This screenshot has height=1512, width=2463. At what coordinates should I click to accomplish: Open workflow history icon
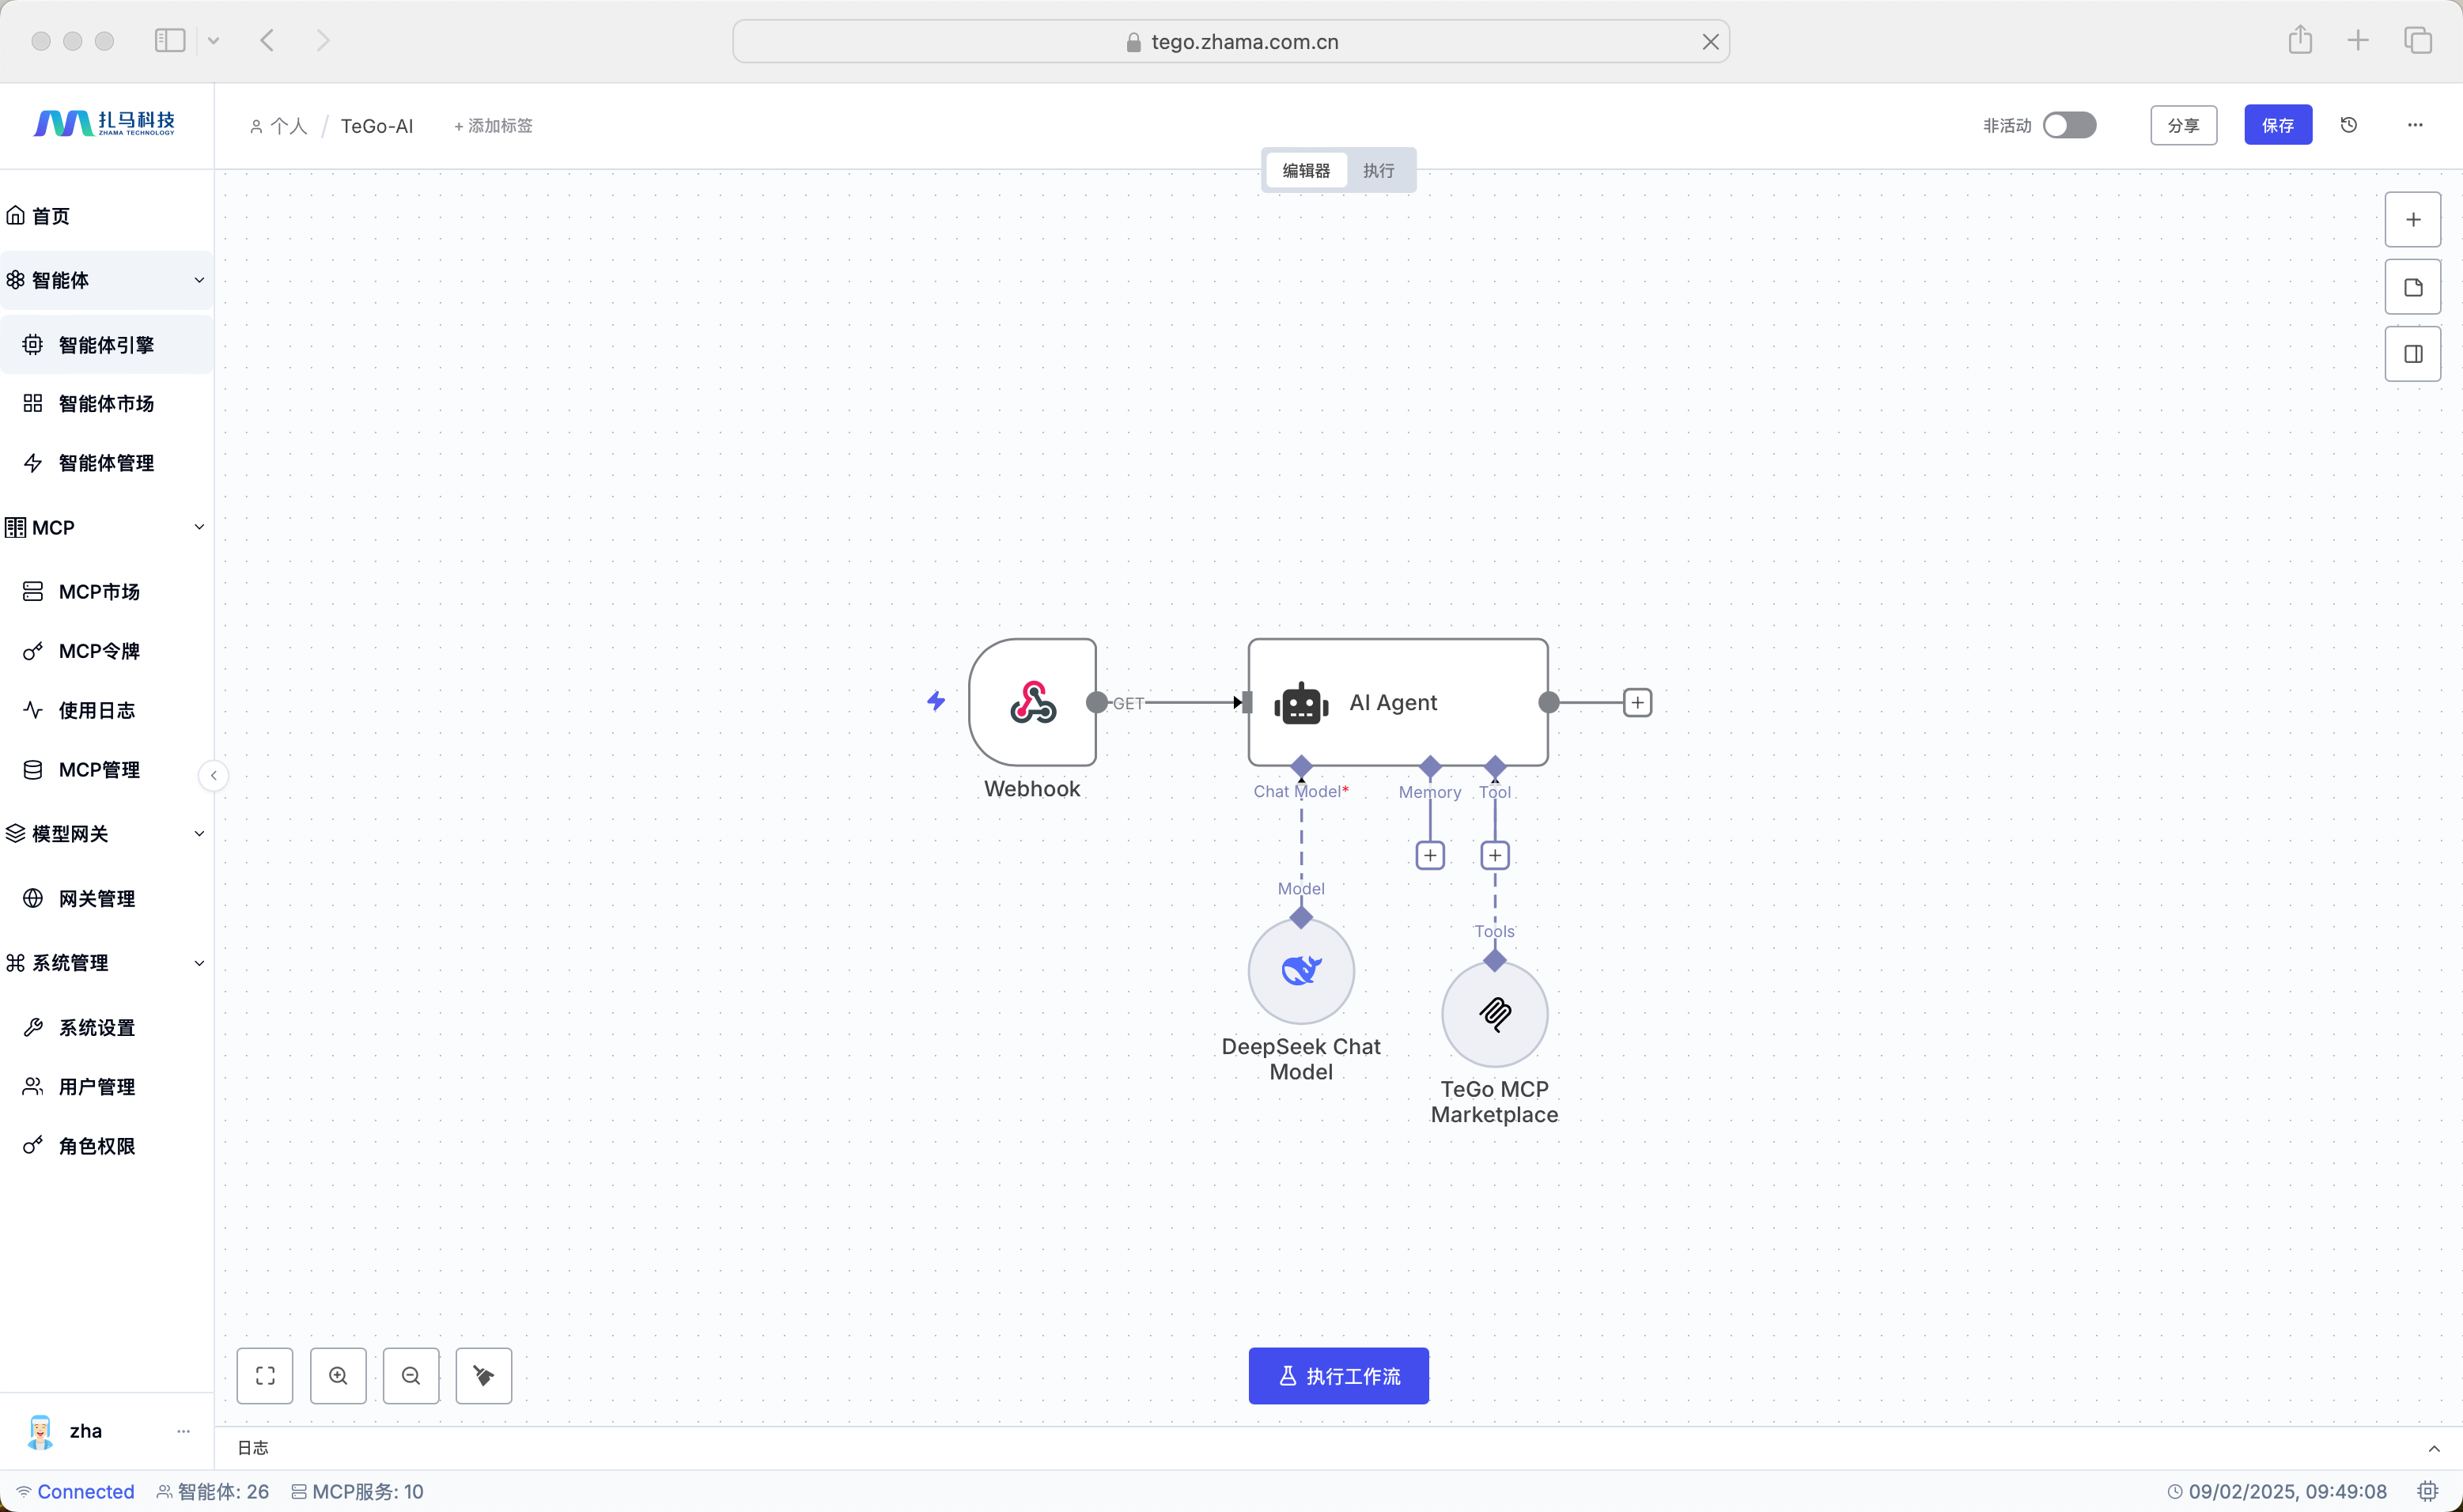click(x=2349, y=125)
